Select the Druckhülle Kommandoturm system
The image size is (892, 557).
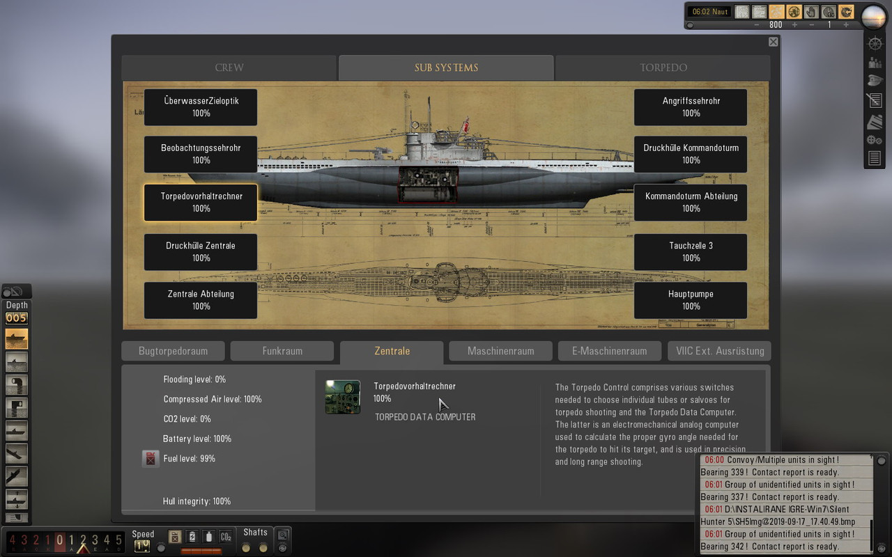pyautogui.click(x=691, y=154)
